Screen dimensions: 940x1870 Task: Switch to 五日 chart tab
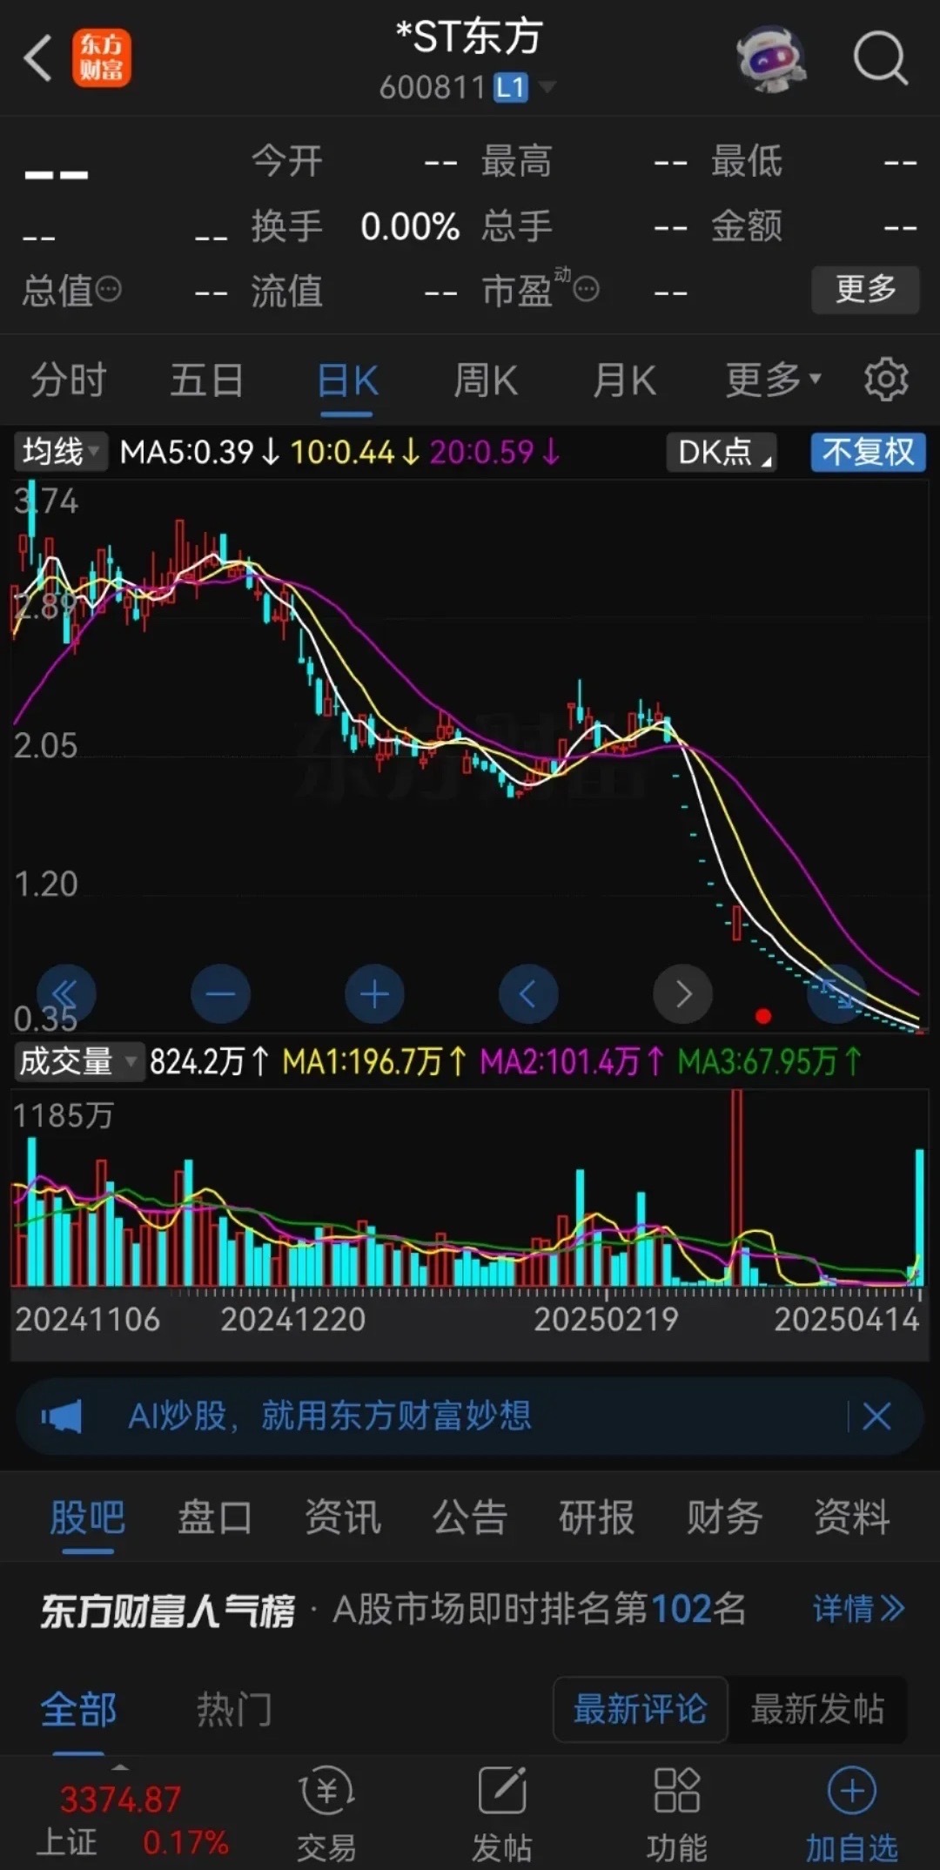point(206,380)
